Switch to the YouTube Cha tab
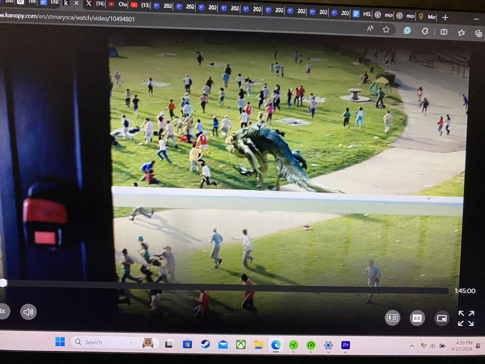 tap(118, 4)
